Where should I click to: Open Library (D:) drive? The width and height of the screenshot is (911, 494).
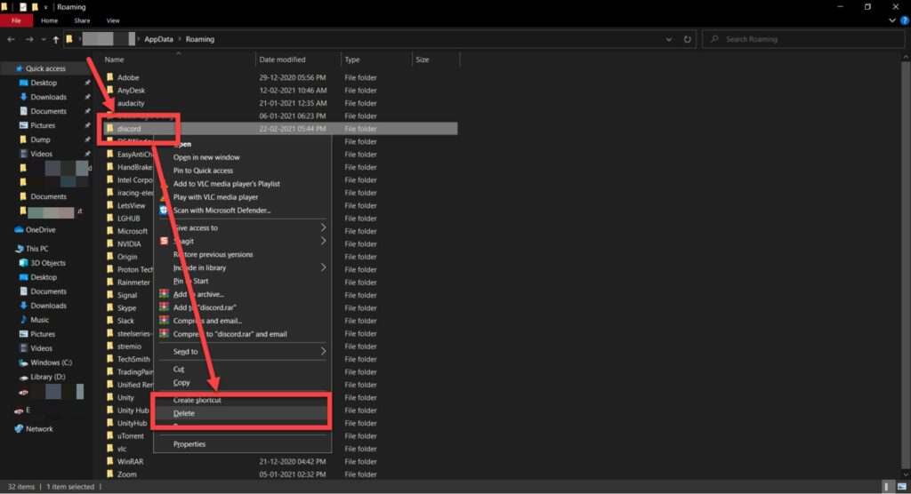click(x=48, y=377)
